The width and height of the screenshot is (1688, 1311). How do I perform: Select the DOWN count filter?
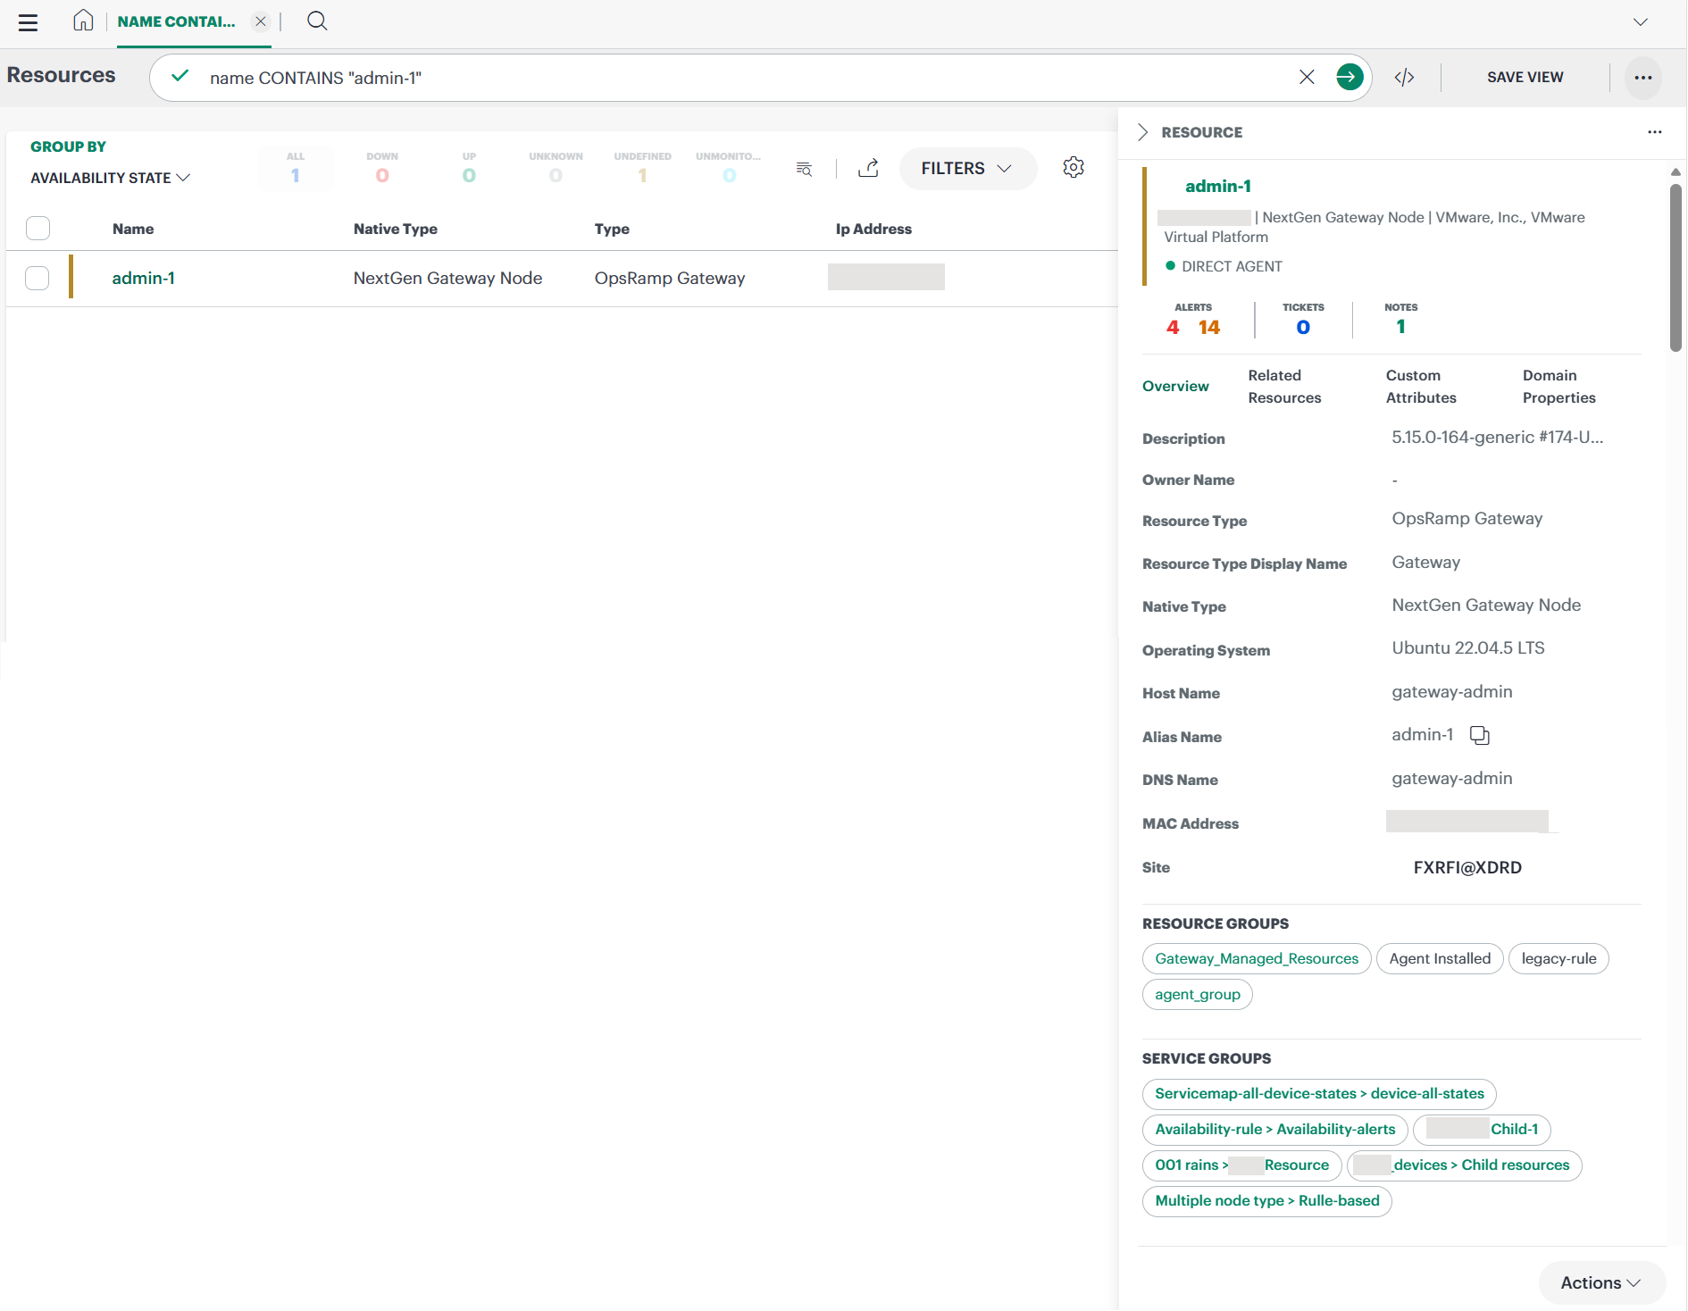[x=382, y=168]
